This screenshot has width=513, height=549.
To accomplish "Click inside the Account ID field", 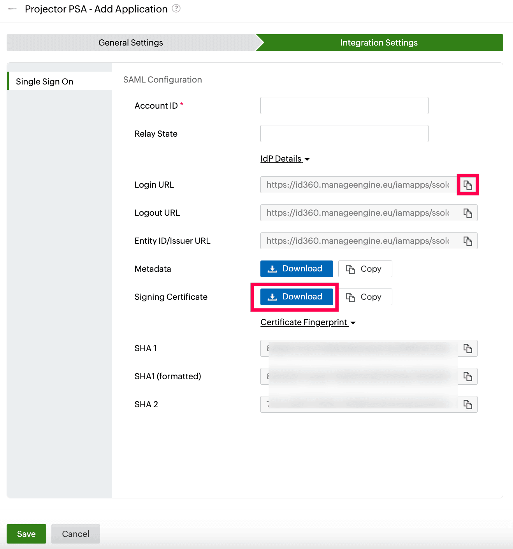I will pos(344,105).
